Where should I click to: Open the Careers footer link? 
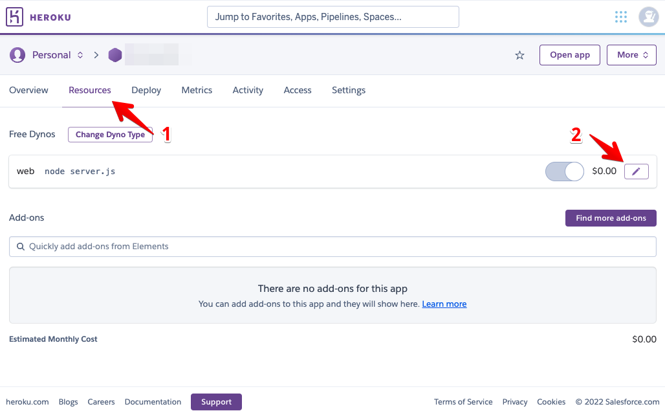101,402
